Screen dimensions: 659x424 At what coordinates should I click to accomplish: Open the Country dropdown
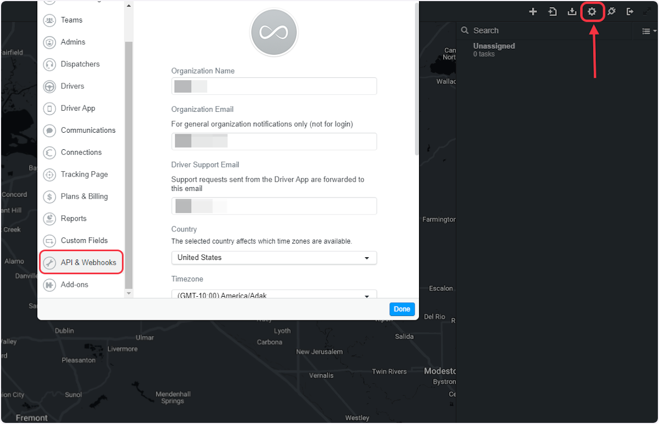273,258
